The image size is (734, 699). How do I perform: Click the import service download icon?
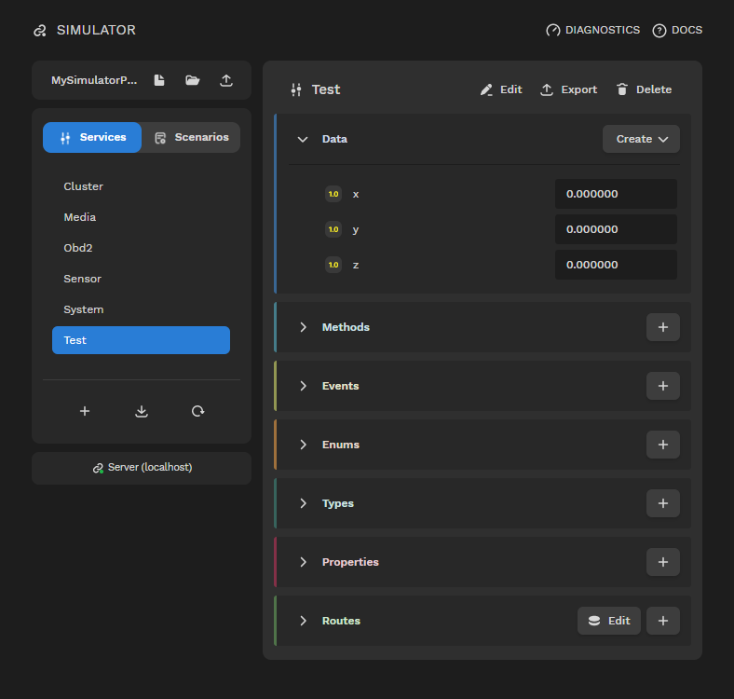[x=142, y=411]
